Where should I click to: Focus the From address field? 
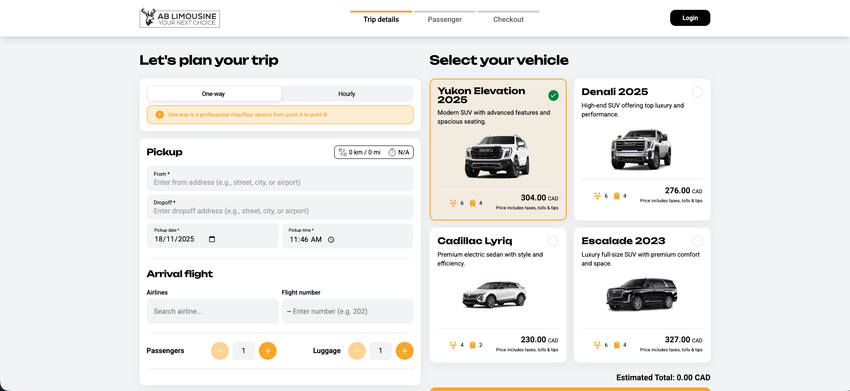pyautogui.click(x=280, y=179)
